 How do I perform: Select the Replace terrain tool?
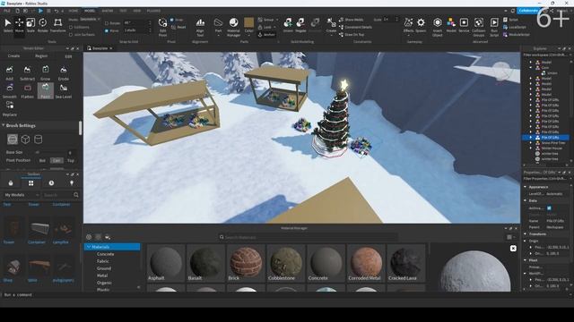[10, 109]
